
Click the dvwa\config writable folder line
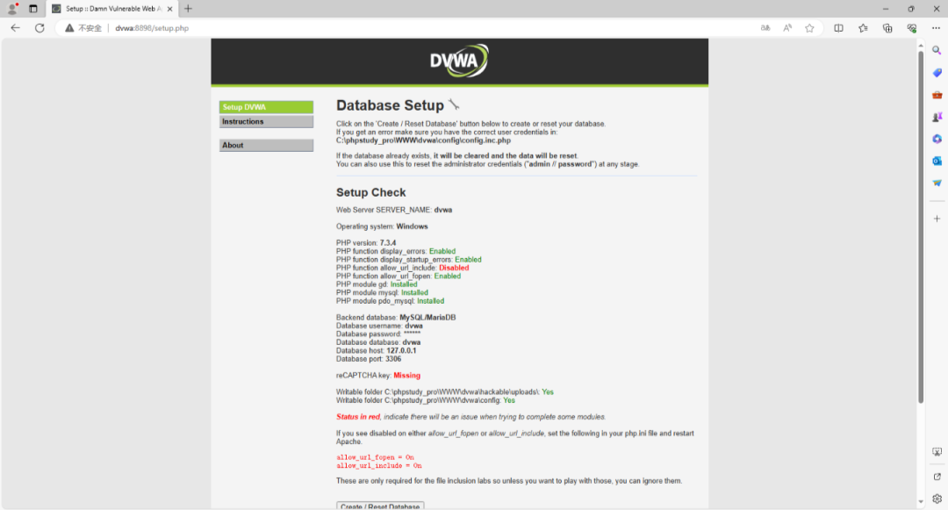click(426, 400)
